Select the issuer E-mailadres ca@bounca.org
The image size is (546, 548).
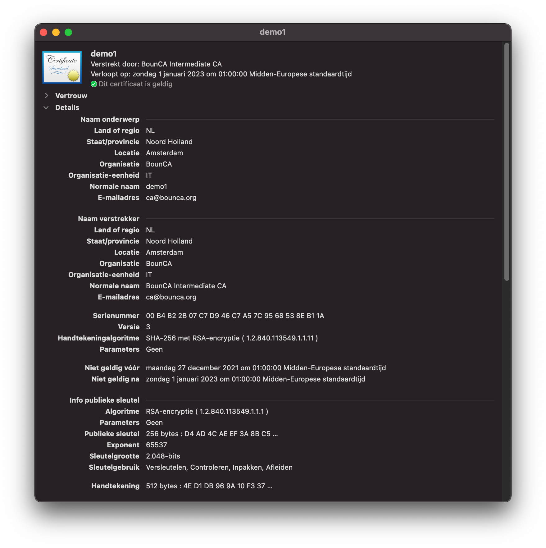click(x=171, y=297)
